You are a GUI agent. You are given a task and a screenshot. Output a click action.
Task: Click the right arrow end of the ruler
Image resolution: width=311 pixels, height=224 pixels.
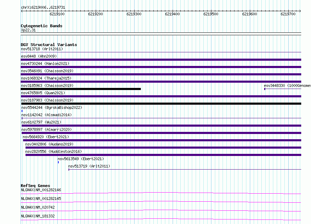[300, 11]
